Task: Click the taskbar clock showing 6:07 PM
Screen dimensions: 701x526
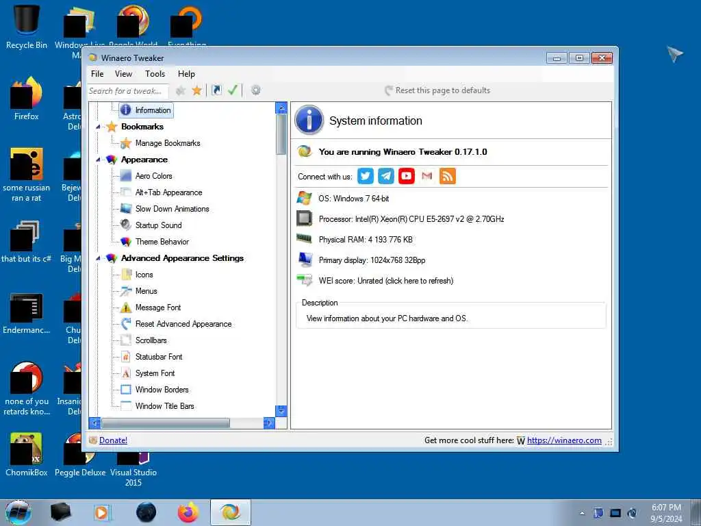Action: 666,513
